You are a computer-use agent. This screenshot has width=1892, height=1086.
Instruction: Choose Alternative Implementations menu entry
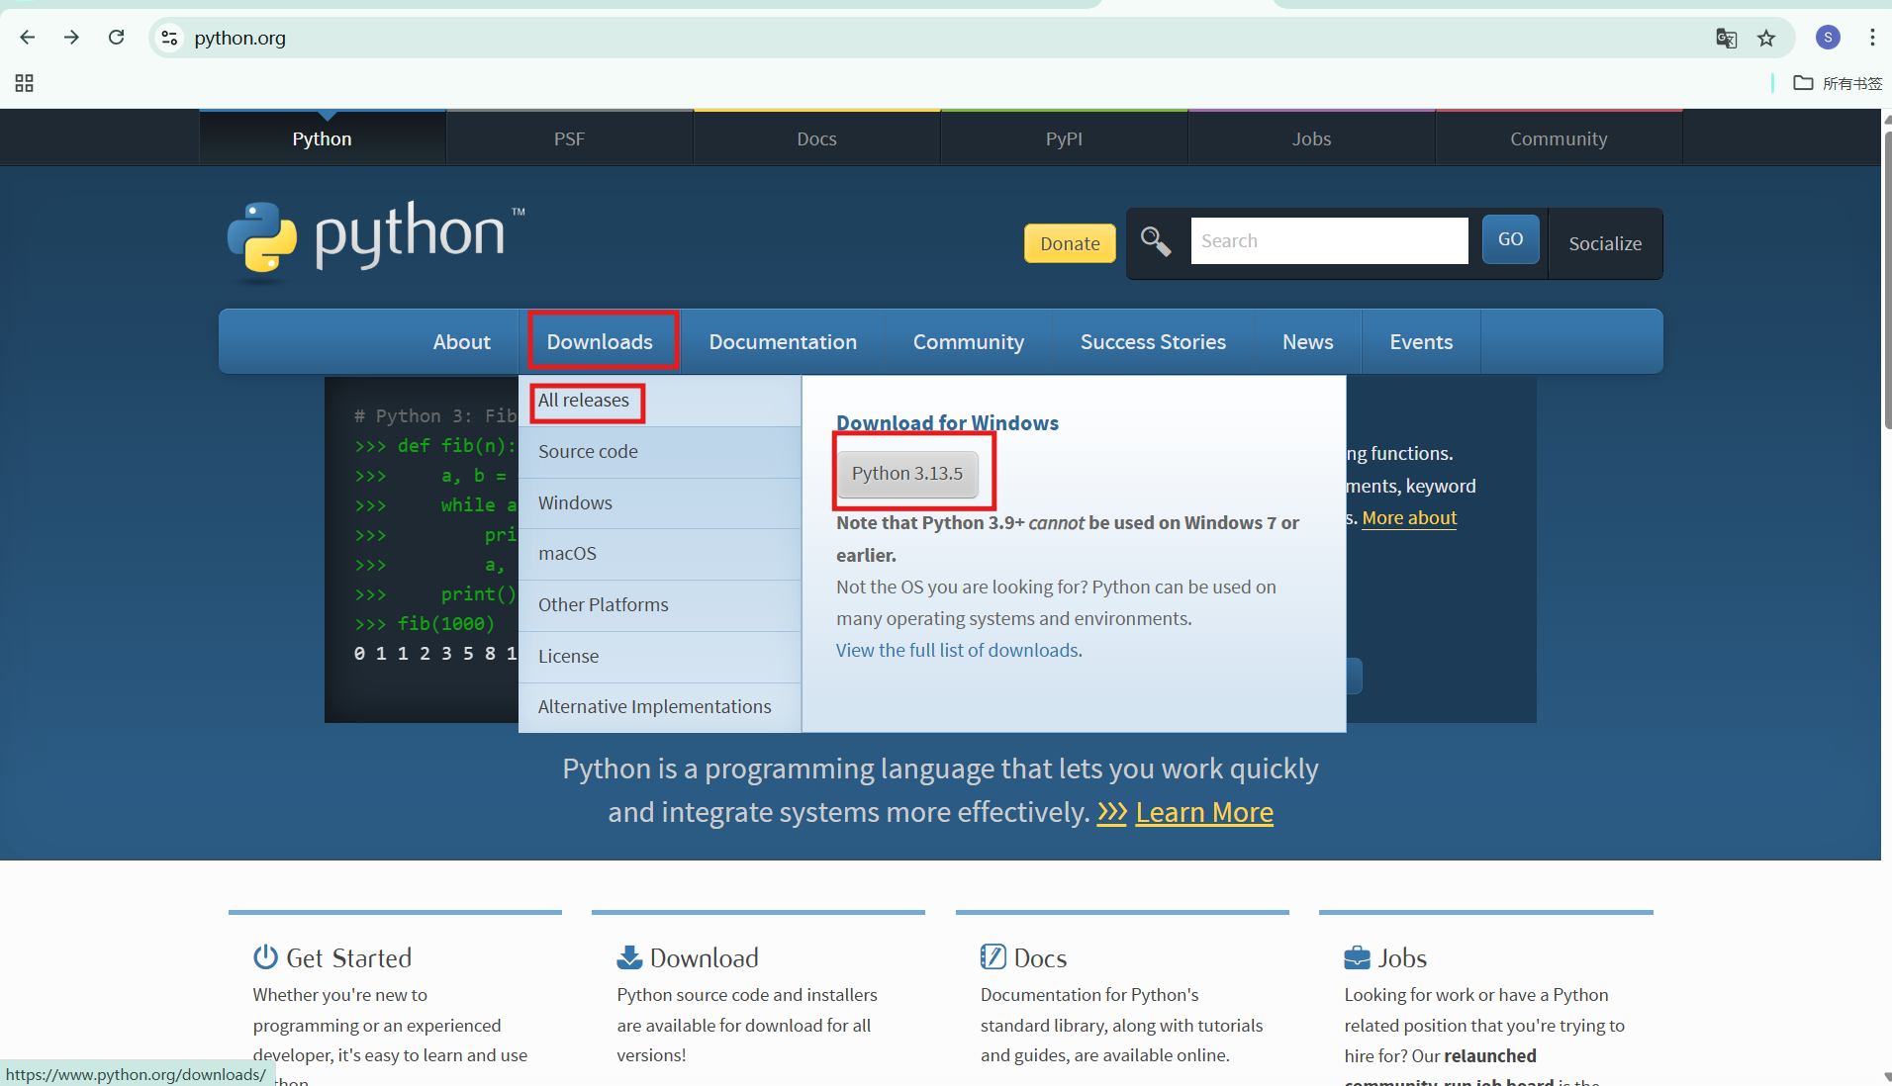coord(660,707)
